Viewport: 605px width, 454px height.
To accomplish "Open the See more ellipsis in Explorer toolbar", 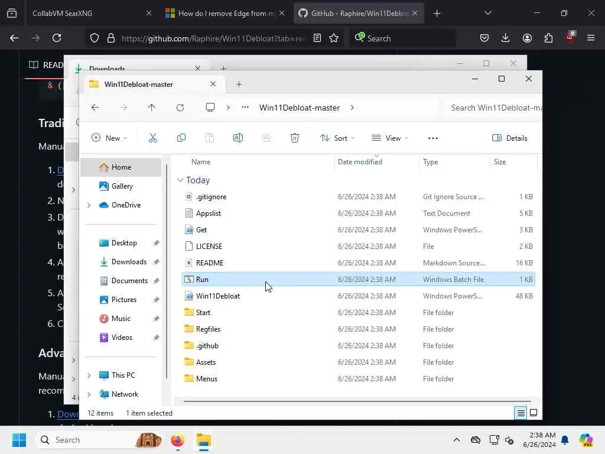I will [433, 138].
